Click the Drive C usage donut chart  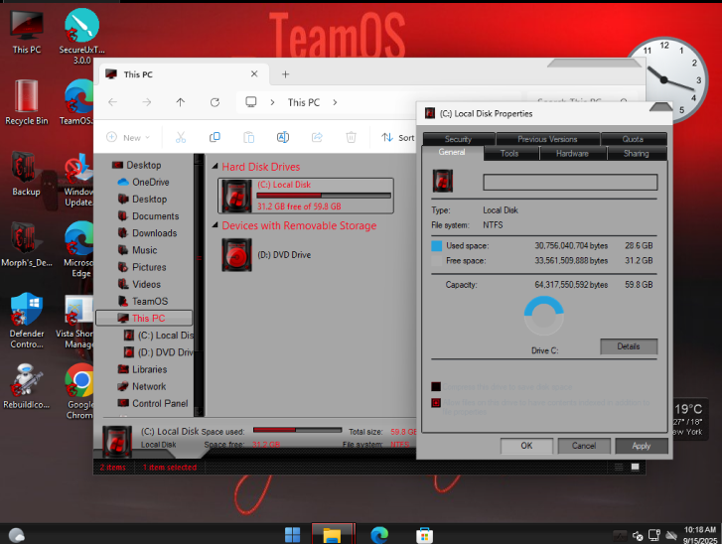coord(544,316)
